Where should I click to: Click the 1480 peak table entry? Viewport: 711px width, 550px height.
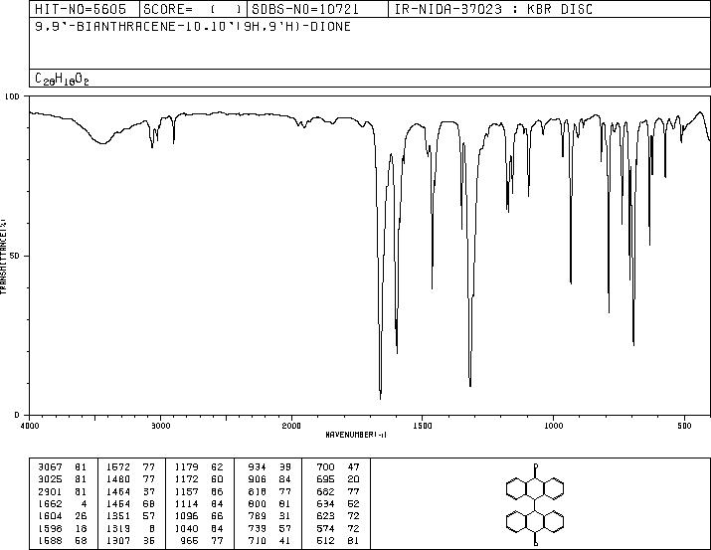pyautogui.click(x=118, y=478)
